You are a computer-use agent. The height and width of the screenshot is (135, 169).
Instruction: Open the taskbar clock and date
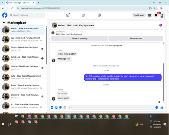[157, 124]
